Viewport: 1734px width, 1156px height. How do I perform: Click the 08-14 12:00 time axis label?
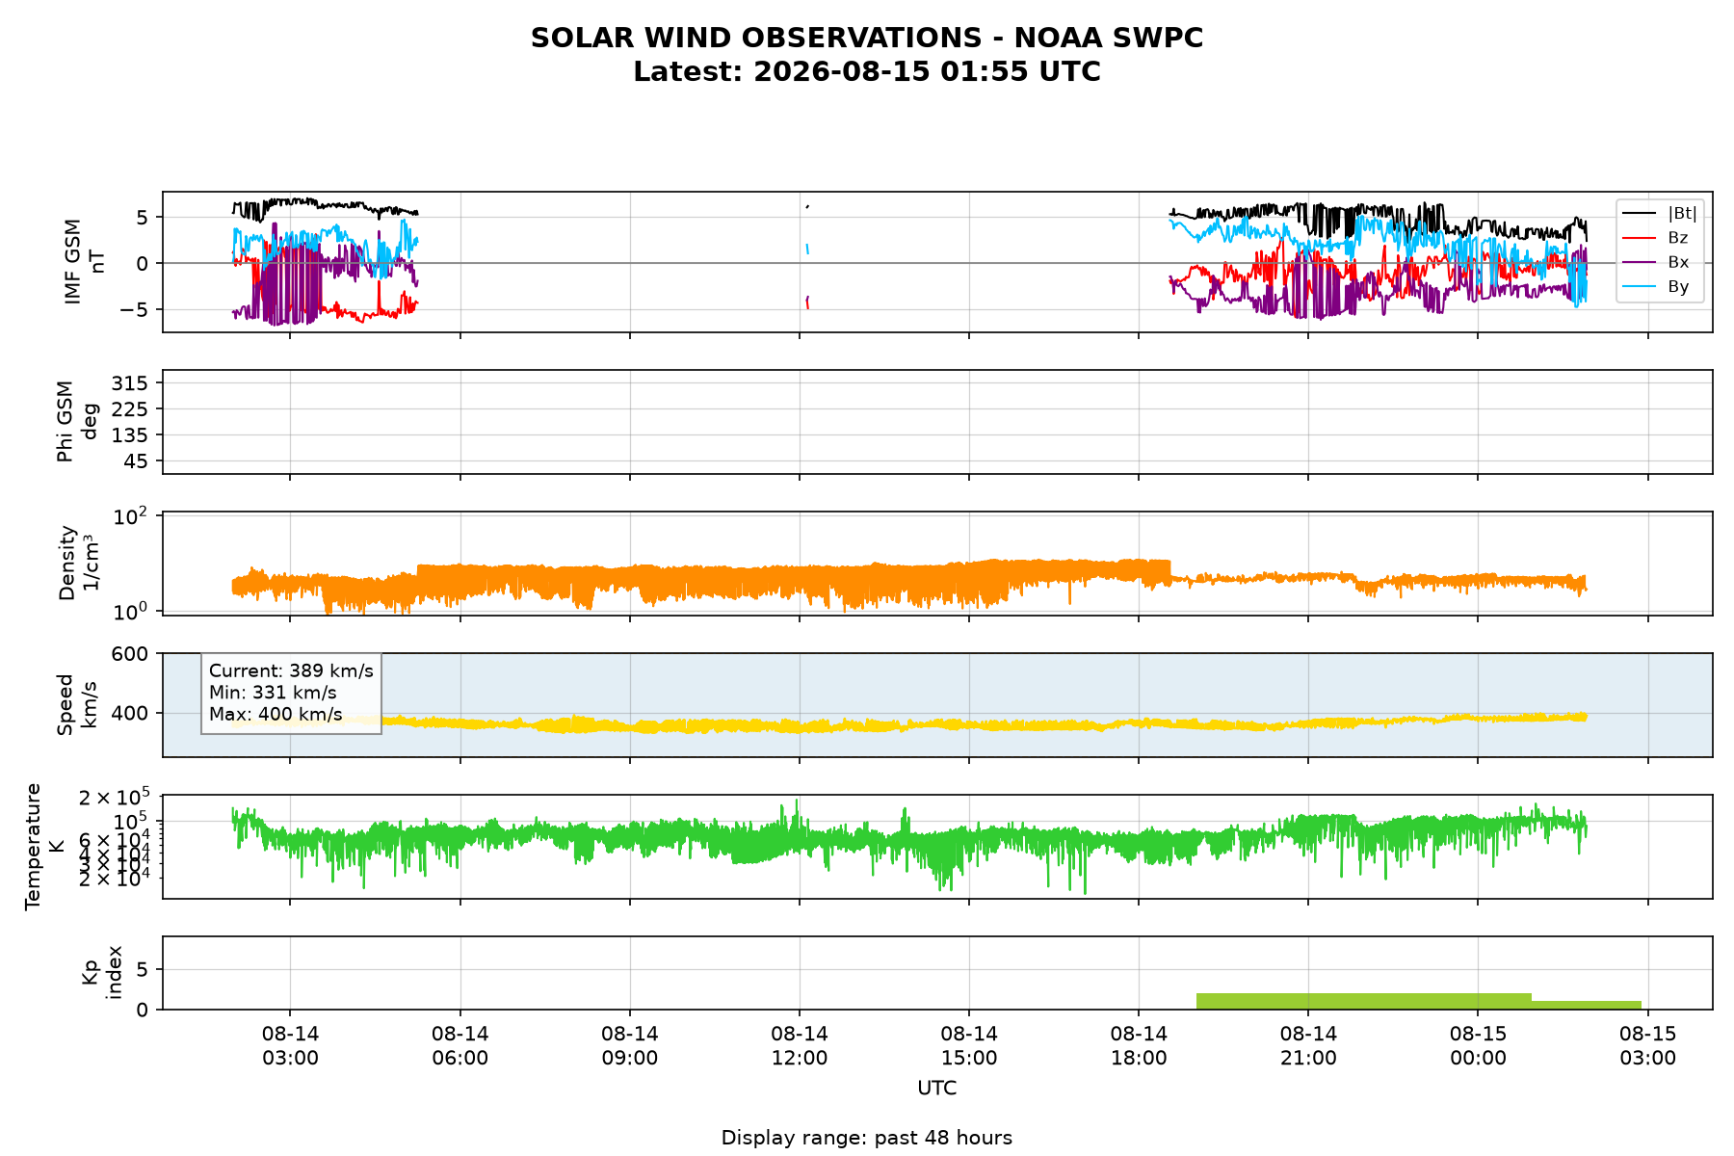pyautogui.click(x=800, y=1045)
